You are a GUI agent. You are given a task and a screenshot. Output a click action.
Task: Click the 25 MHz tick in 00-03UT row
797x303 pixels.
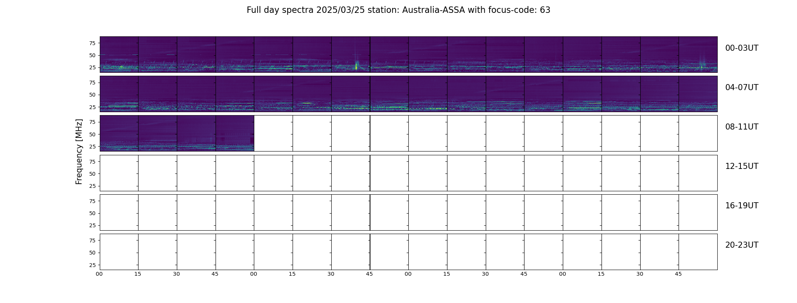[92, 67]
